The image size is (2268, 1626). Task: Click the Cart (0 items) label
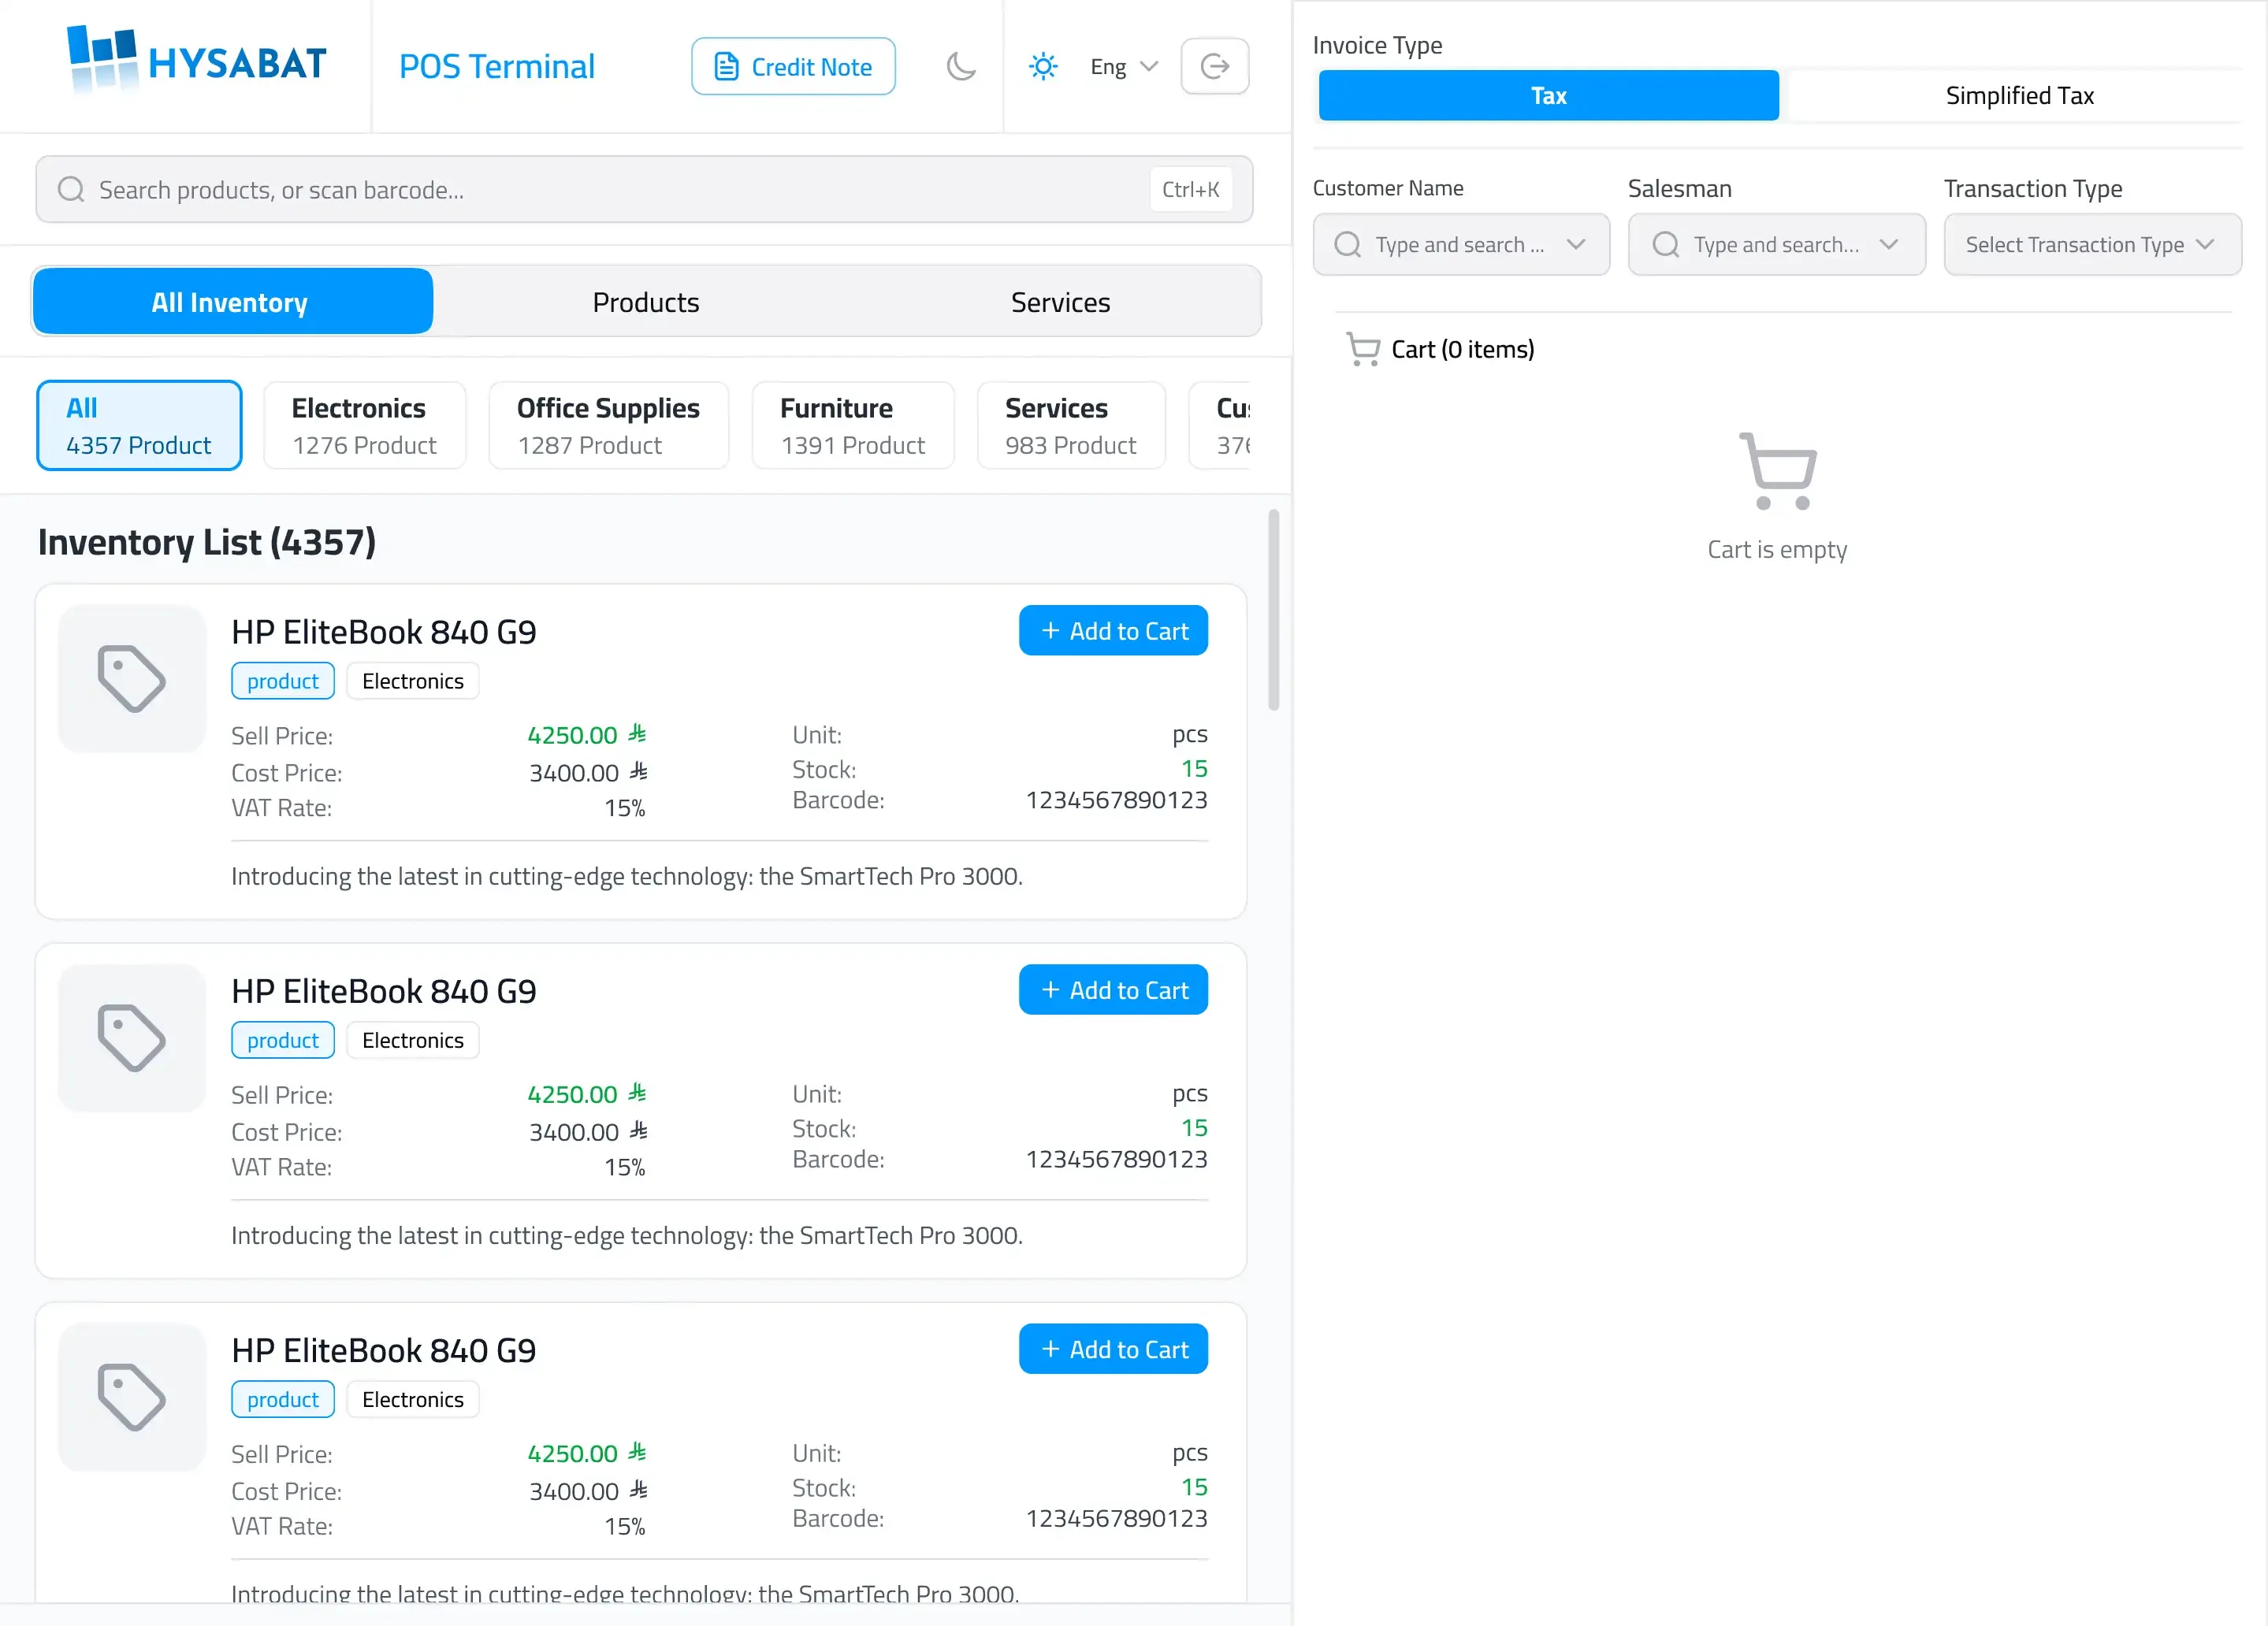pos(1462,349)
